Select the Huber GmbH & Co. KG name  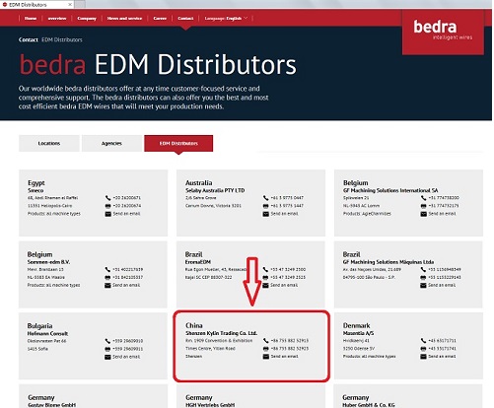point(369,405)
